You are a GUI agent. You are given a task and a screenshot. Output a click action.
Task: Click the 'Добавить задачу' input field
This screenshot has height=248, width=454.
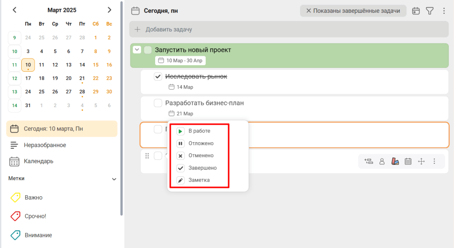click(x=288, y=30)
